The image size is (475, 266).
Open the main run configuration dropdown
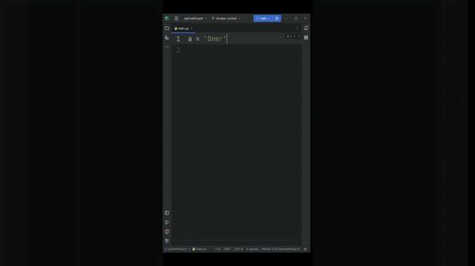263,18
